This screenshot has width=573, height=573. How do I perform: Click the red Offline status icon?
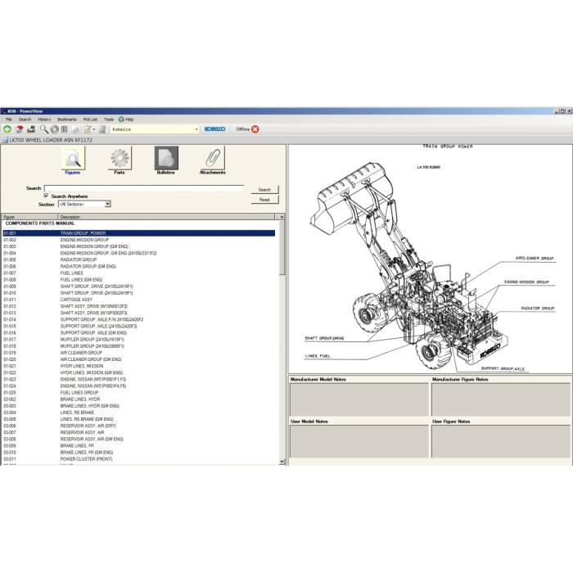(x=255, y=129)
